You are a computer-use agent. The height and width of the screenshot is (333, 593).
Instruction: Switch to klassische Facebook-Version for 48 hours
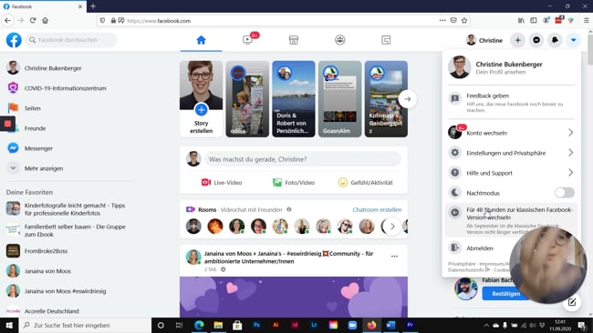tap(511, 220)
